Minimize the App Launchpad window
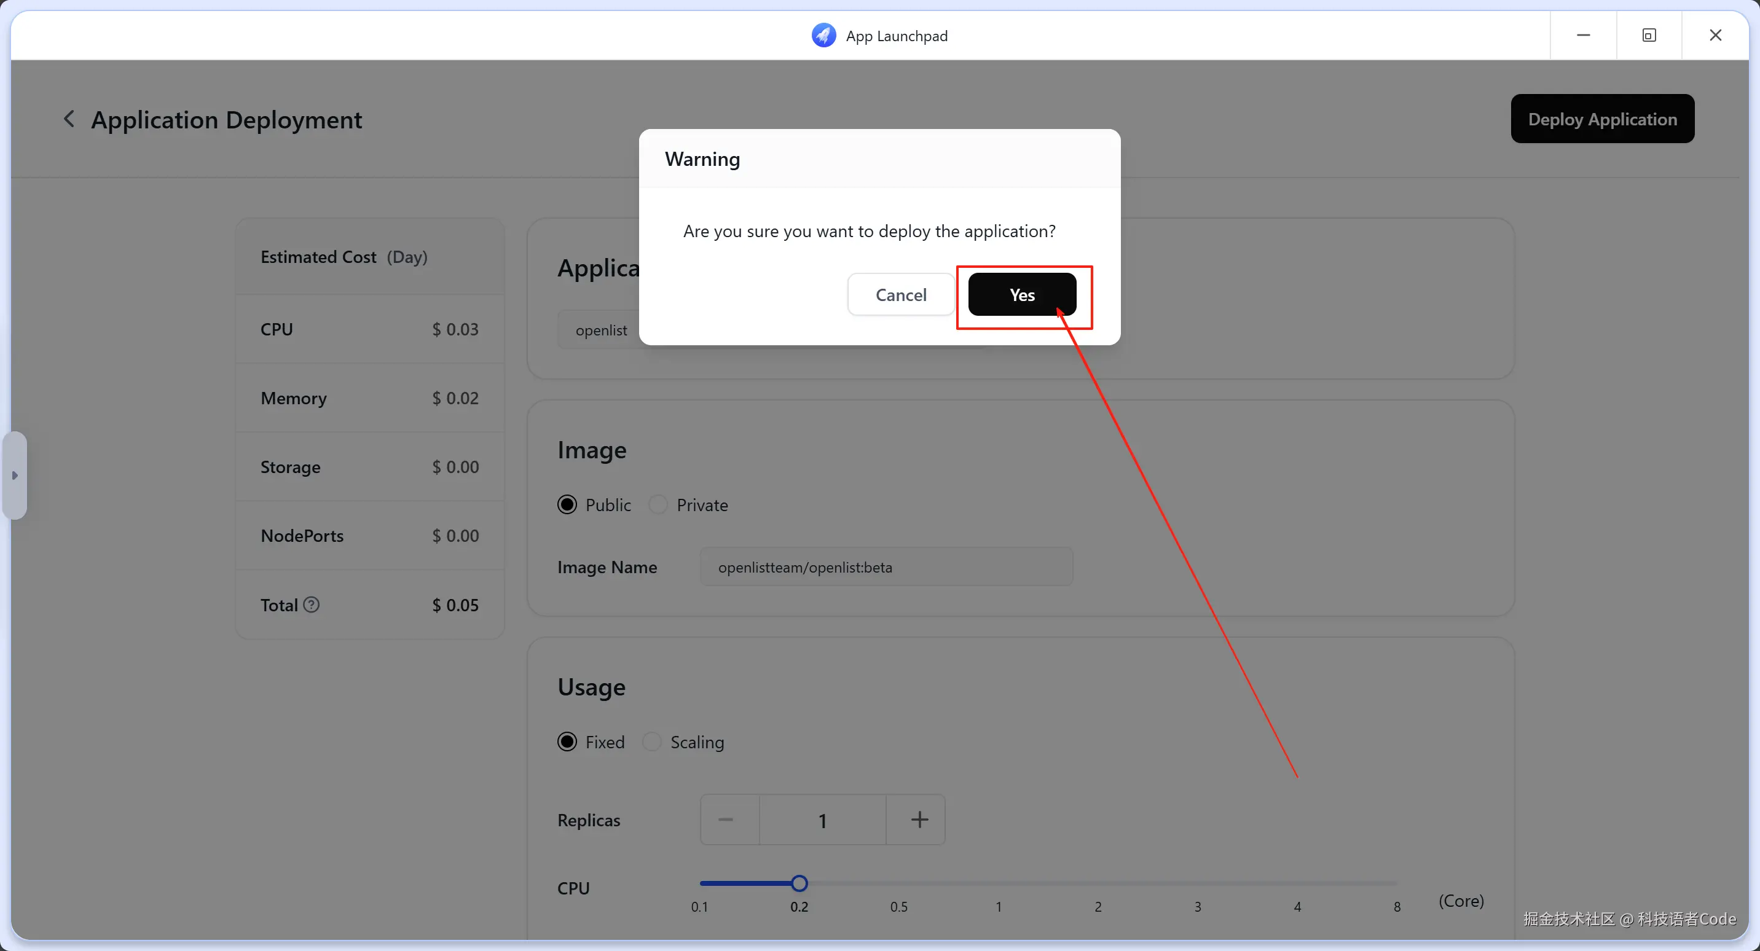 [1583, 36]
